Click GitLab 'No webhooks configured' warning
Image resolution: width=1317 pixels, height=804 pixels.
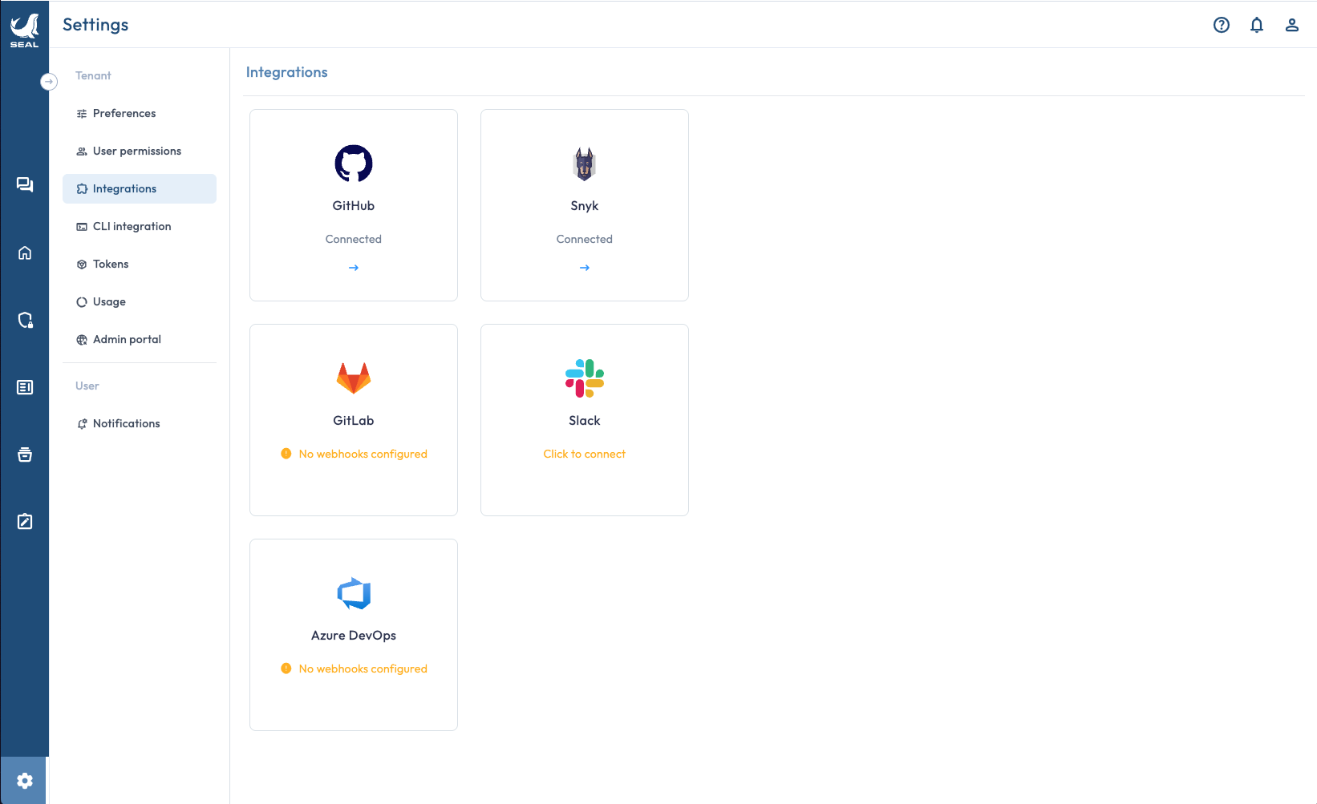click(x=363, y=454)
